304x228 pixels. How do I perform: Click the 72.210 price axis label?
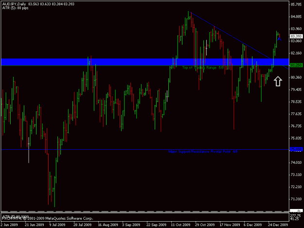click(x=296, y=187)
